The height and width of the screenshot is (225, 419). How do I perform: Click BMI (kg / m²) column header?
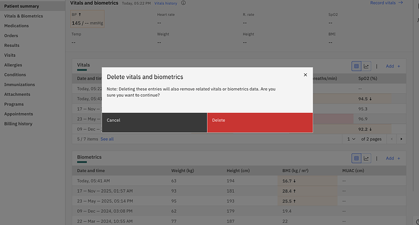(x=295, y=171)
